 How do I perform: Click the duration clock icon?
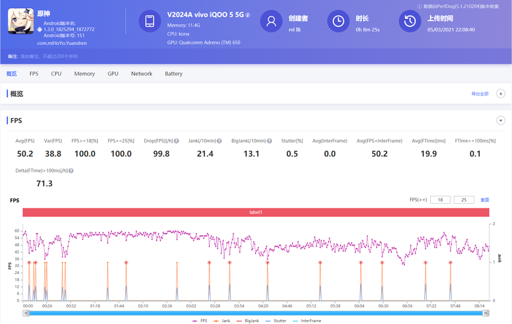[x=338, y=21]
